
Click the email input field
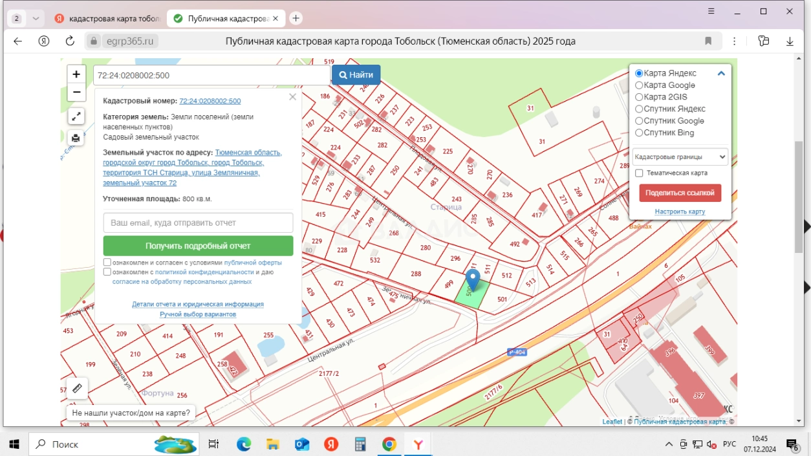198,223
